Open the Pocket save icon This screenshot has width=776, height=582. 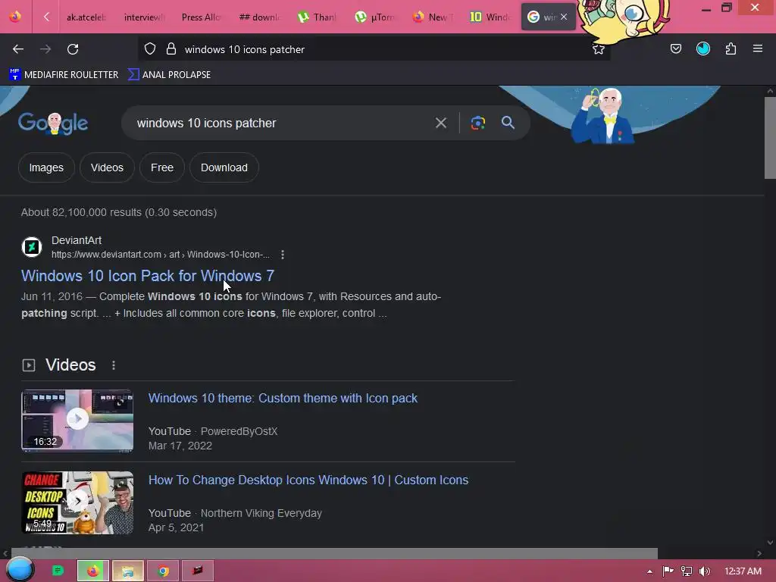pos(675,48)
